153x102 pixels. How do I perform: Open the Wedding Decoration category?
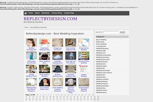tap(103, 59)
